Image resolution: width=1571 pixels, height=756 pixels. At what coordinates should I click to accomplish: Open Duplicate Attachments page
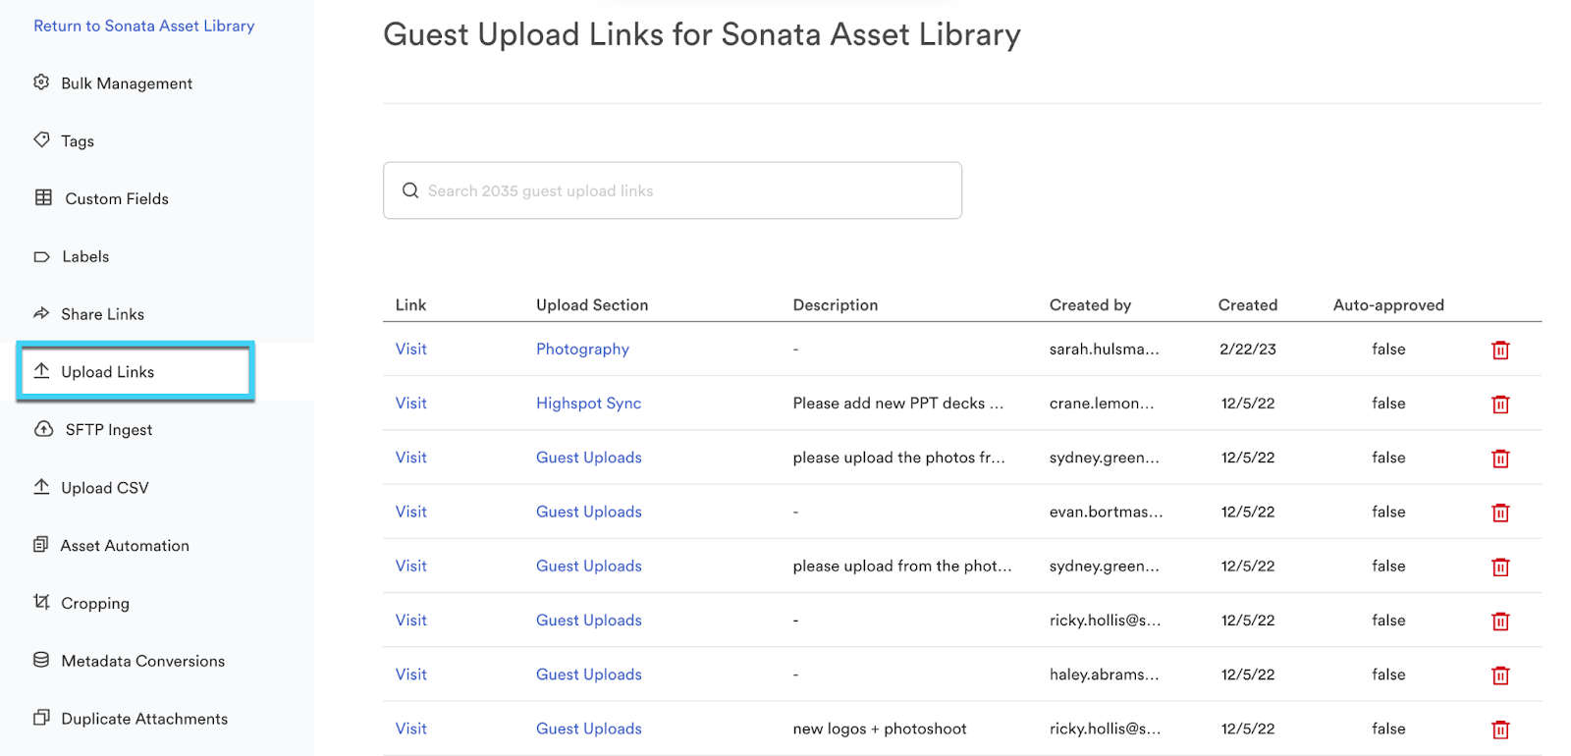coord(144,719)
